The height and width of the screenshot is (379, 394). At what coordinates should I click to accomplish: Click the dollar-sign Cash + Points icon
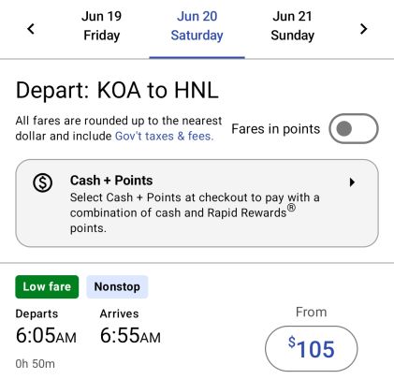pos(43,182)
